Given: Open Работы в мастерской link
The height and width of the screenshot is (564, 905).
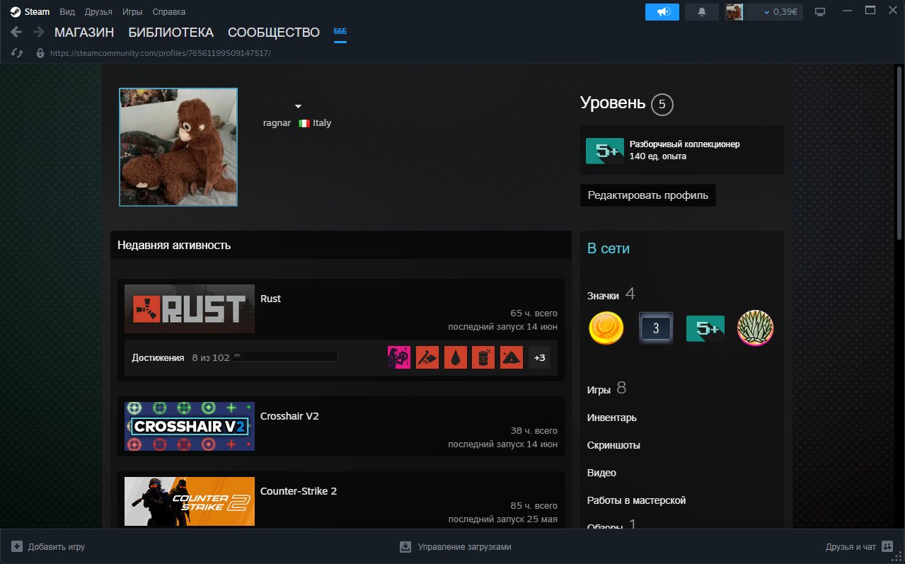Looking at the screenshot, I should (x=637, y=500).
